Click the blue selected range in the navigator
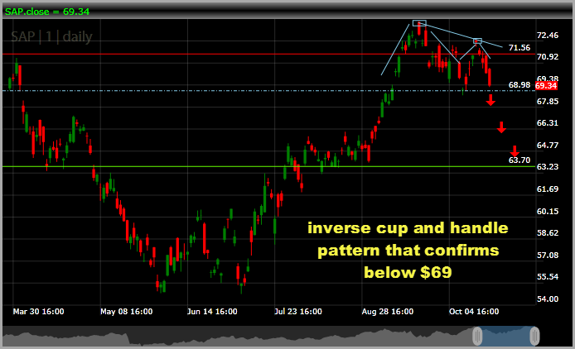This screenshot has width=575, height=349. pyautogui.click(x=505, y=335)
